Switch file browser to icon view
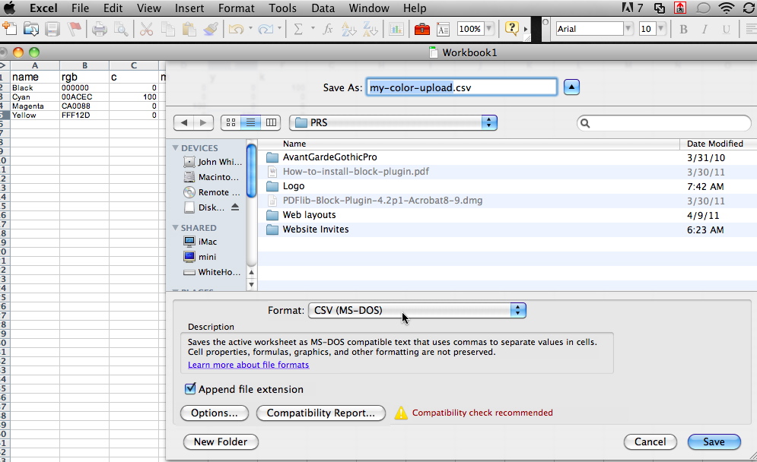The width and height of the screenshot is (757, 462). pos(231,122)
